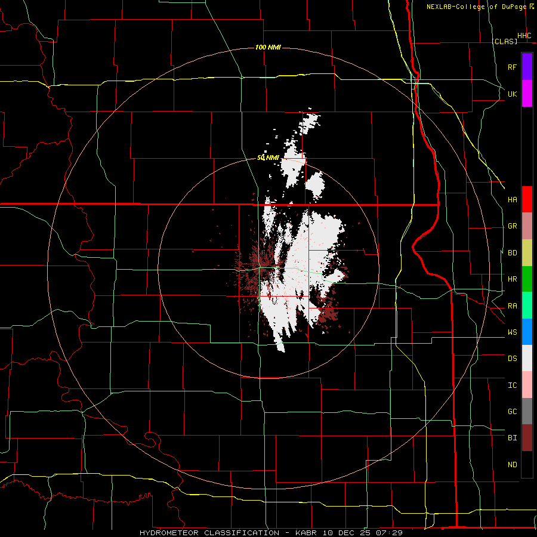Select the IC light pink legend swatch
The width and height of the screenshot is (537, 537).
(527, 385)
